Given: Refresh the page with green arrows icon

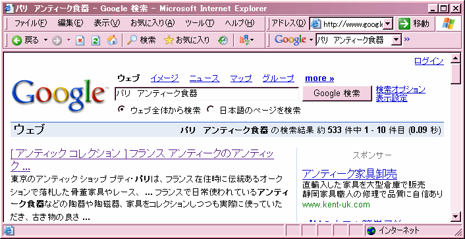Looking at the screenshot, I should tap(96, 40).
